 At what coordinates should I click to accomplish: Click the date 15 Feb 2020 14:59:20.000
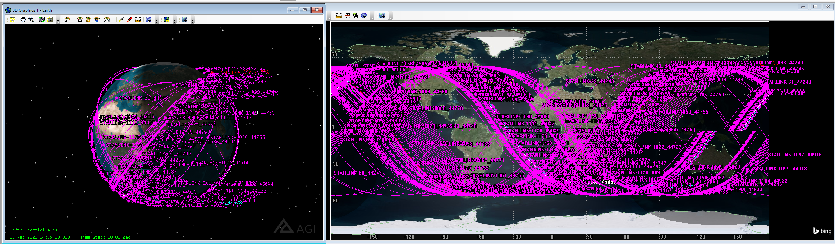[x=40, y=237]
